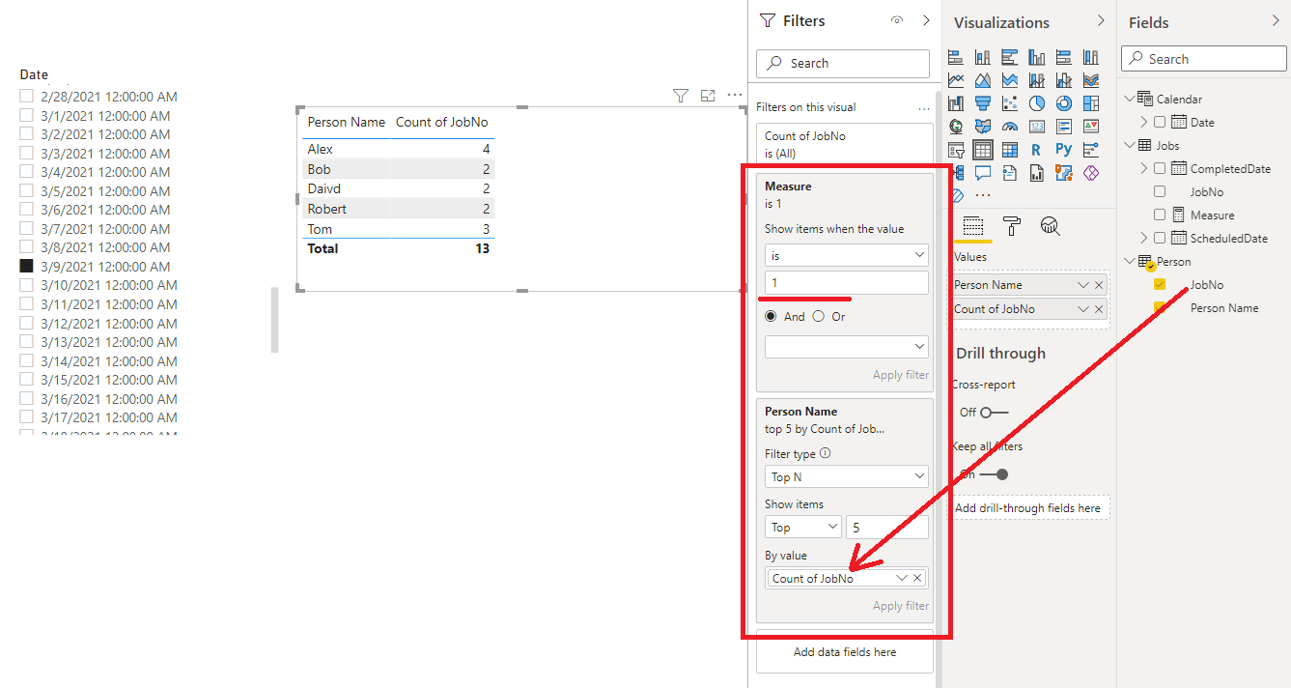This screenshot has height=688, width=1291.
Task: Choose the Python visual icon
Action: (x=1063, y=150)
